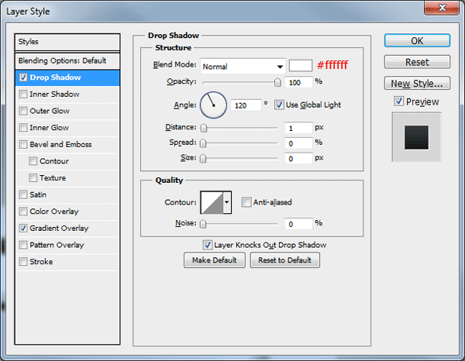The image size is (465, 361).
Task: Click the contour curve thumbnail
Action: [x=212, y=202]
